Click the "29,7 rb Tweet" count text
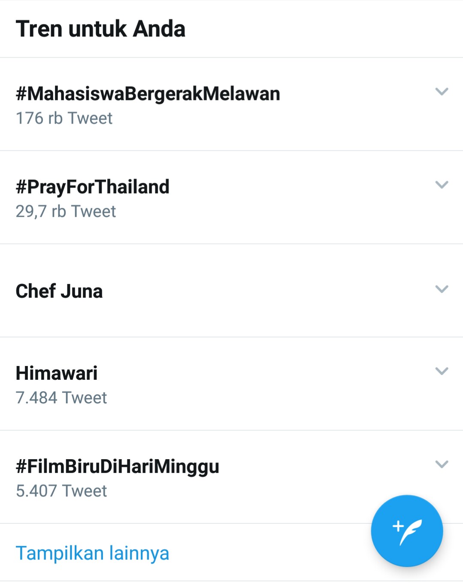This screenshot has width=463, height=584. coord(66,211)
